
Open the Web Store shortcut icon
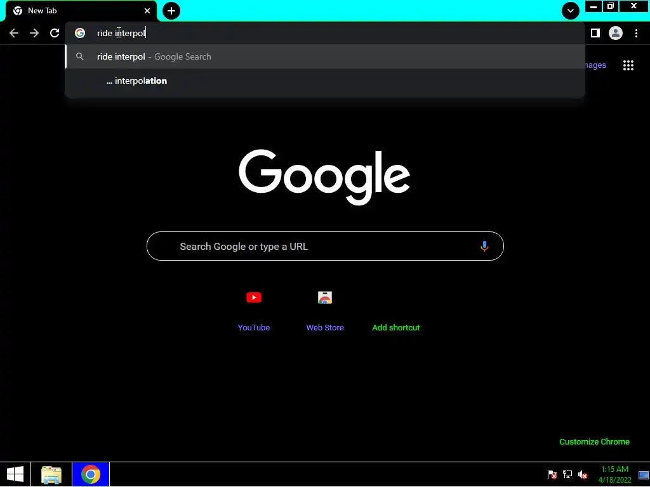[325, 297]
